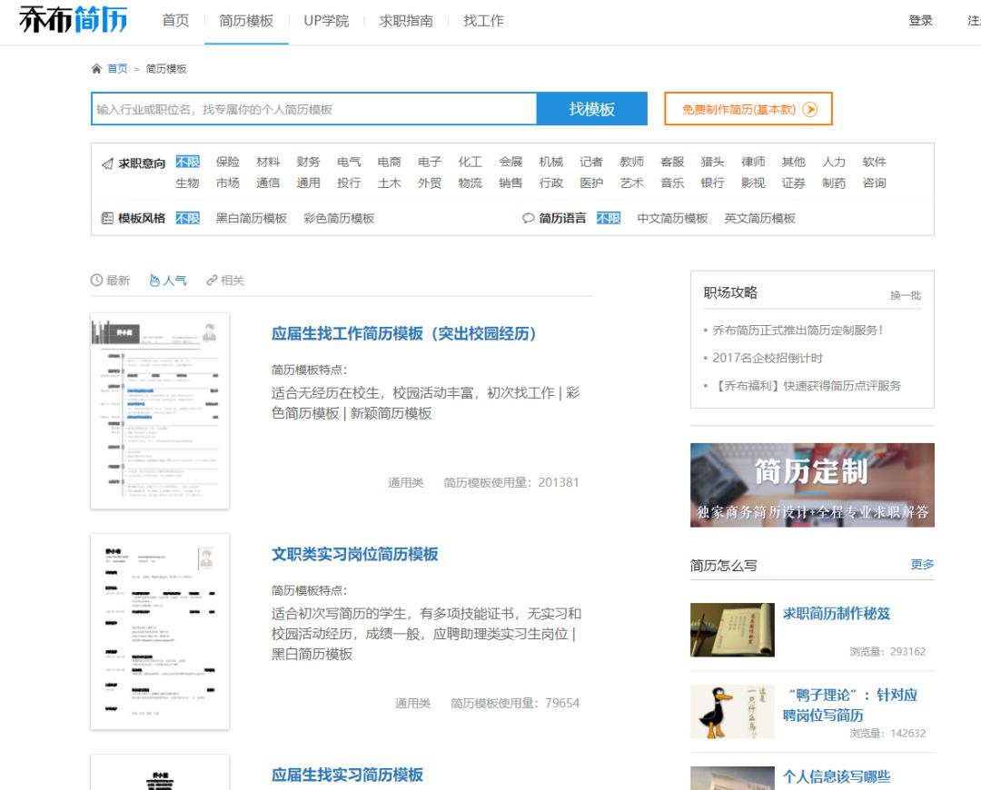Sort by 相关 link icon
Screen dimensions: 981x790
click(x=212, y=281)
